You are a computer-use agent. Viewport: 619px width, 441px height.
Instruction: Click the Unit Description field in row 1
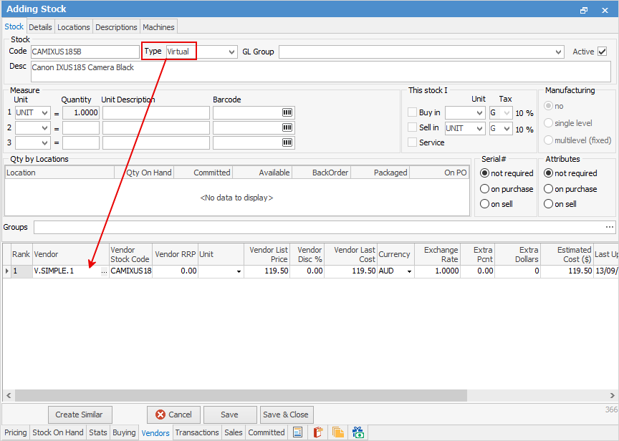(x=156, y=113)
